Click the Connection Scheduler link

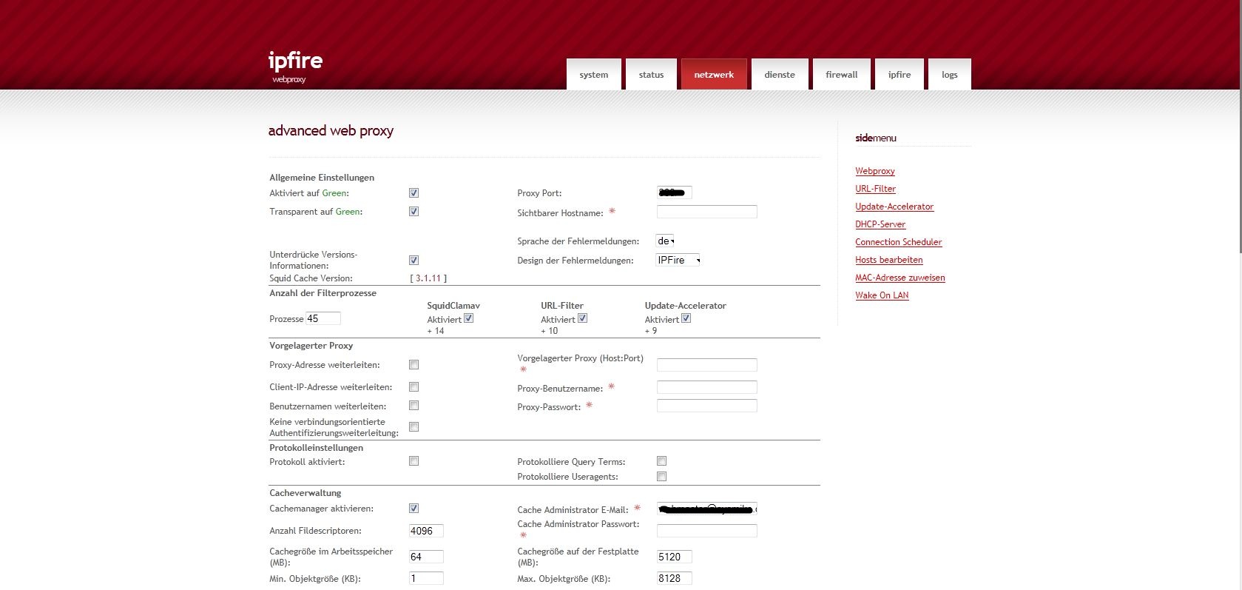[898, 242]
